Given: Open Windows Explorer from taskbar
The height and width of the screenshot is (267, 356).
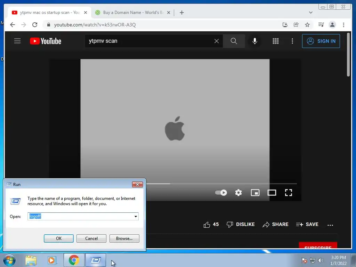Looking at the screenshot, I should click(x=31, y=260).
